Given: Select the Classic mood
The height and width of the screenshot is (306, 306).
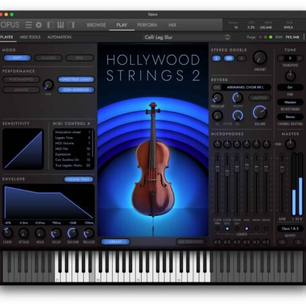Looking at the screenshot, I should (48, 58).
